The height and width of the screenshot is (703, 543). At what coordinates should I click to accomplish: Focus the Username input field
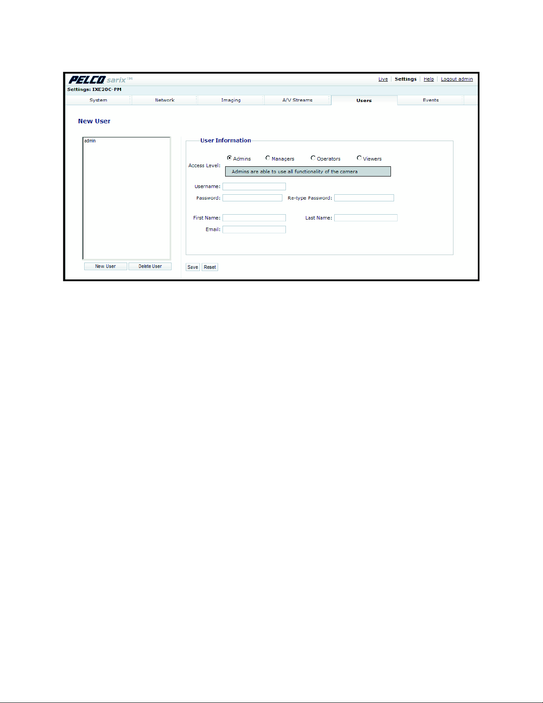point(254,187)
